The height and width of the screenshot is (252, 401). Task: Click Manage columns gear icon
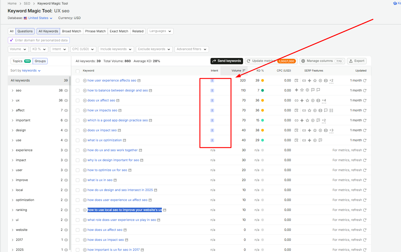pyautogui.click(x=303, y=61)
